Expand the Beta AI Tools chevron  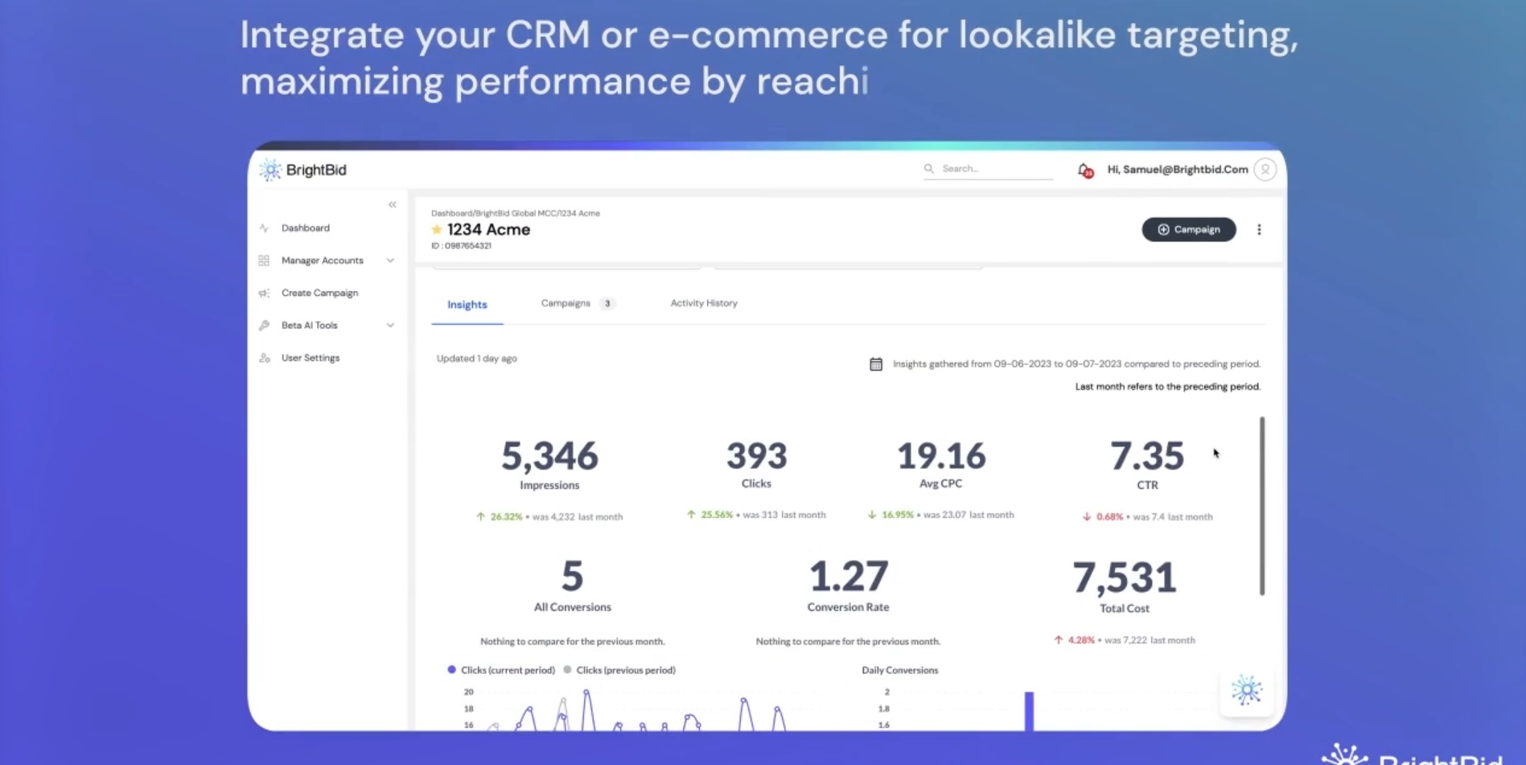click(390, 326)
